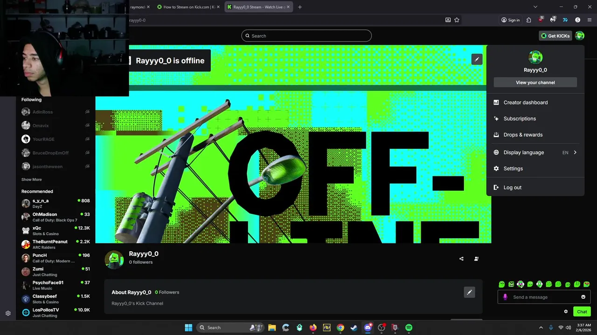
Task: Open the emoji picker in chat box
Action: click(x=583, y=297)
